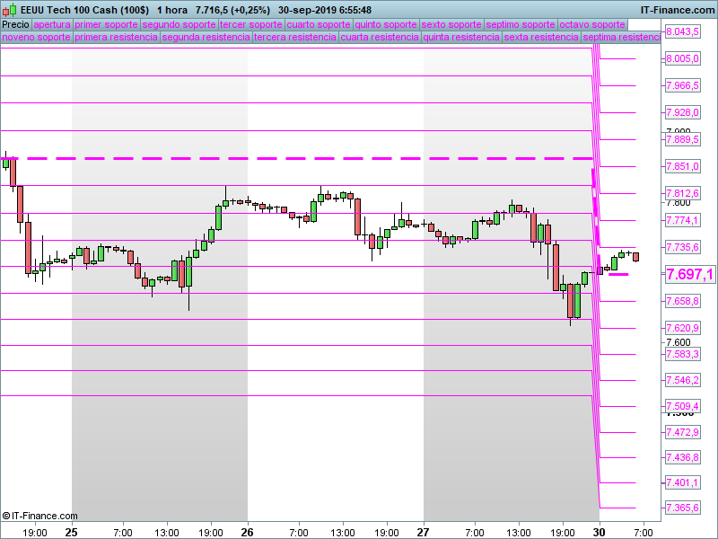
Task: Click the EEUU Tech 100 Cash title
Action: point(84,10)
